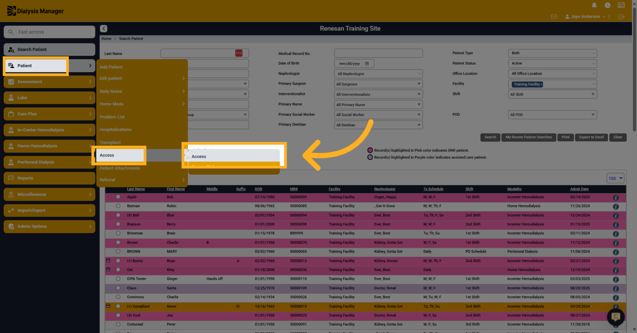Select radio button for Commons Charlie
This screenshot has width=637, height=333.
tap(118, 297)
